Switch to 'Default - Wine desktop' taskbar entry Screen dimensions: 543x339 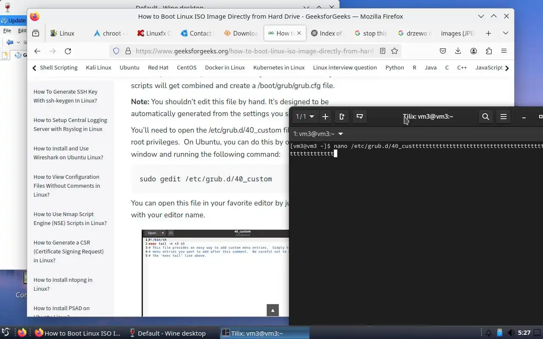[x=167, y=333]
